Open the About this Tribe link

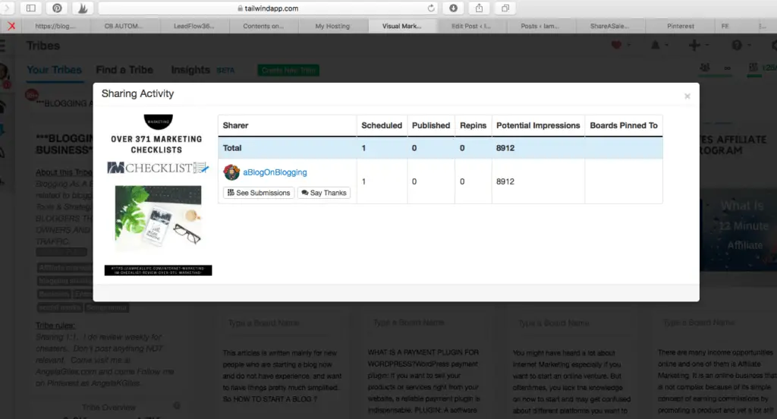pos(64,172)
